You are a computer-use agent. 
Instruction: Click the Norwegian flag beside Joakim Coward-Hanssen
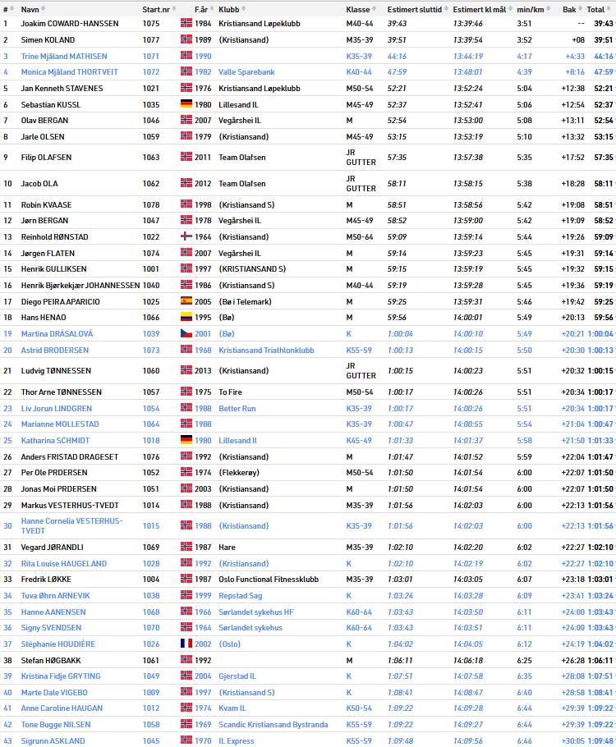(x=186, y=23)
